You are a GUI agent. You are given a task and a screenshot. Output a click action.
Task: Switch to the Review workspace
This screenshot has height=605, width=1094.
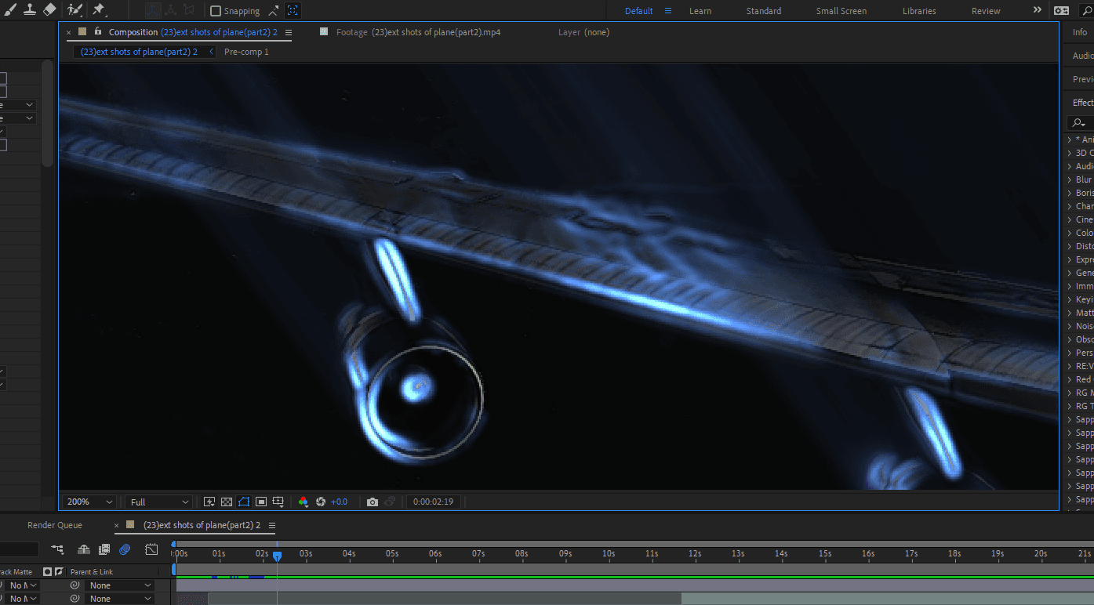[986, 11]
